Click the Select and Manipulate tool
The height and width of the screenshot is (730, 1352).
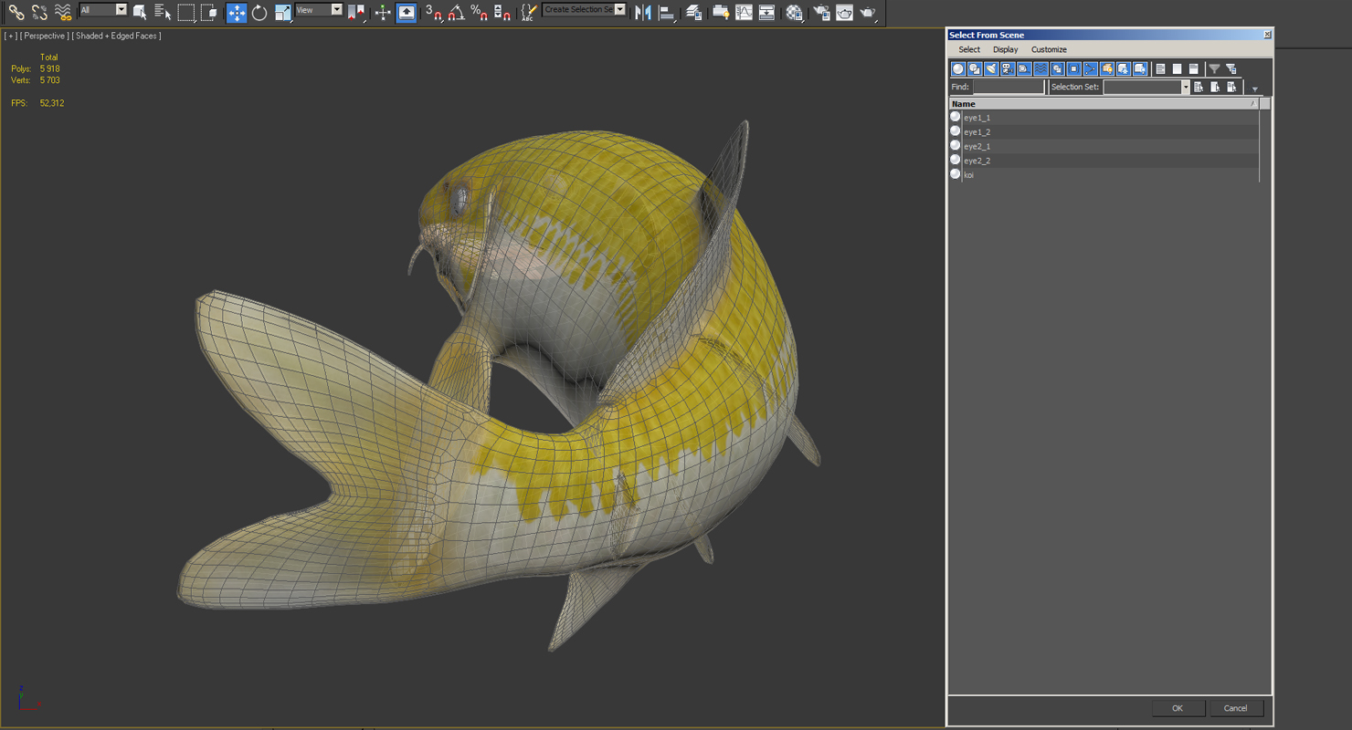383,12
